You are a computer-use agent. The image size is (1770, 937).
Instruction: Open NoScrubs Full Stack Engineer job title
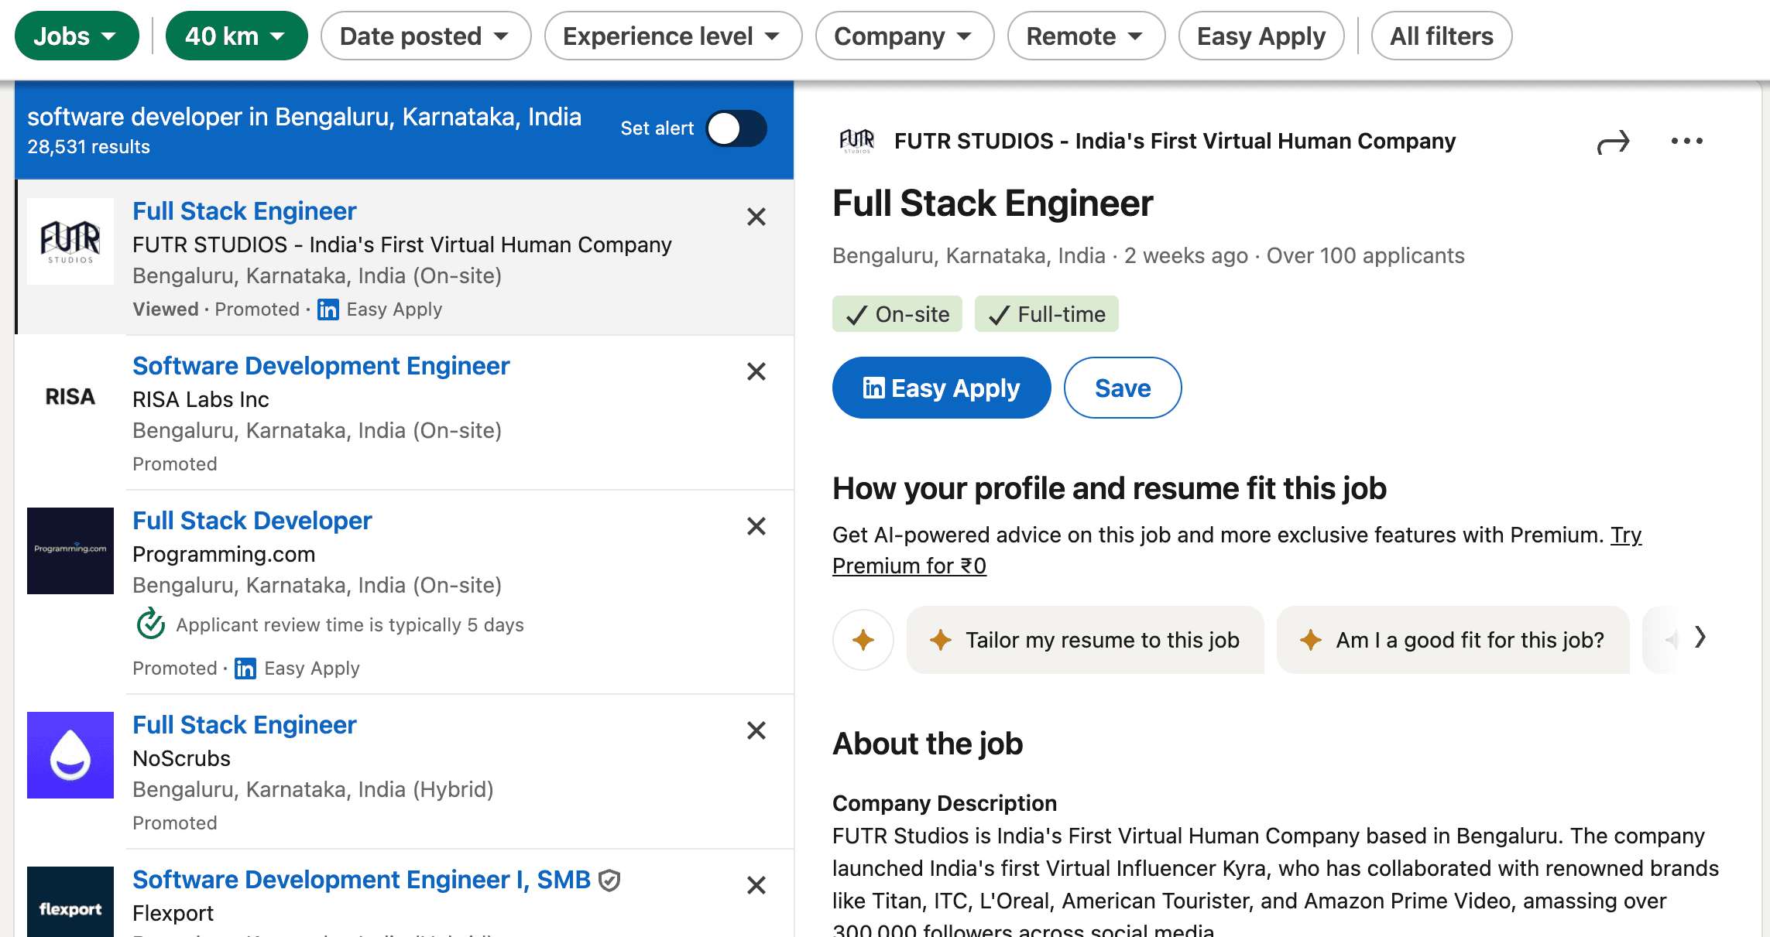click(x=245, y=725)
